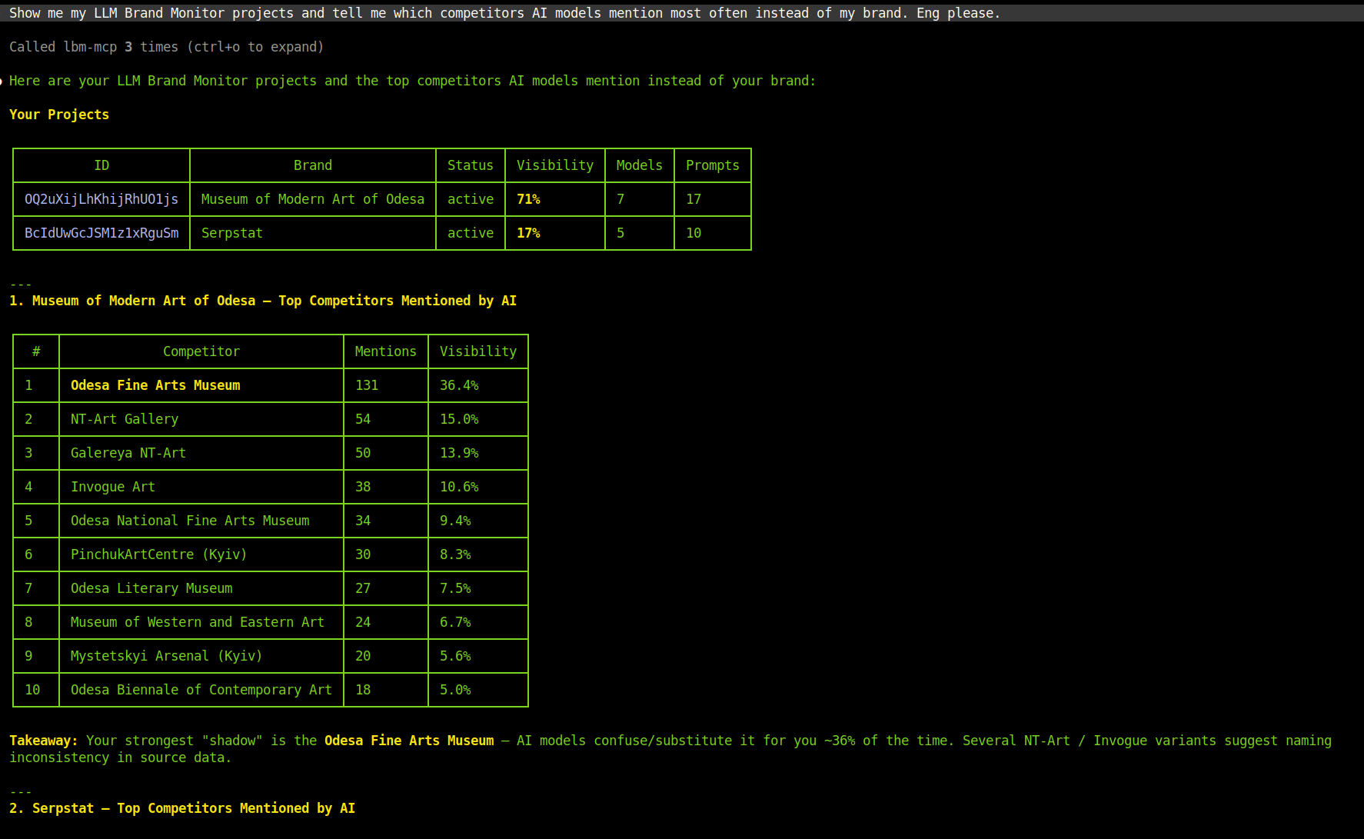Click 'Galereya NT-Art' competitor cell
Viewport: 1364px width, 839px height.
[128, 453]
